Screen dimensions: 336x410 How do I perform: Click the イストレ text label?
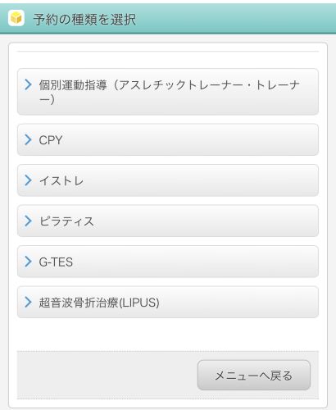tap(61, 180)
